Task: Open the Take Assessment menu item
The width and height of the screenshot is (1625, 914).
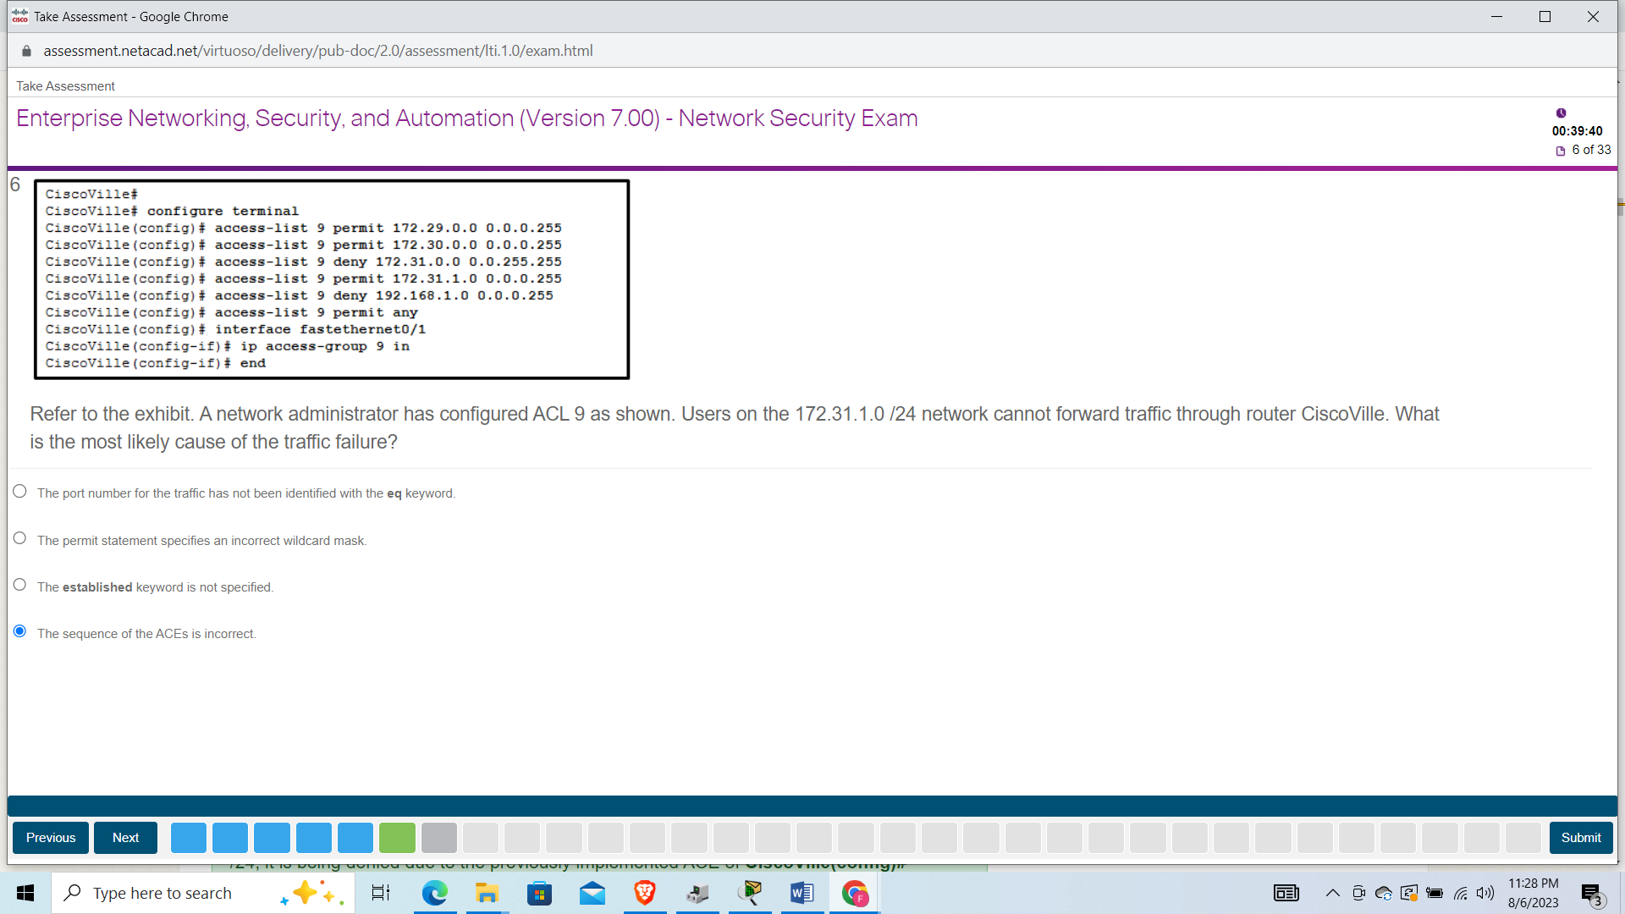Action: (63, 85)
